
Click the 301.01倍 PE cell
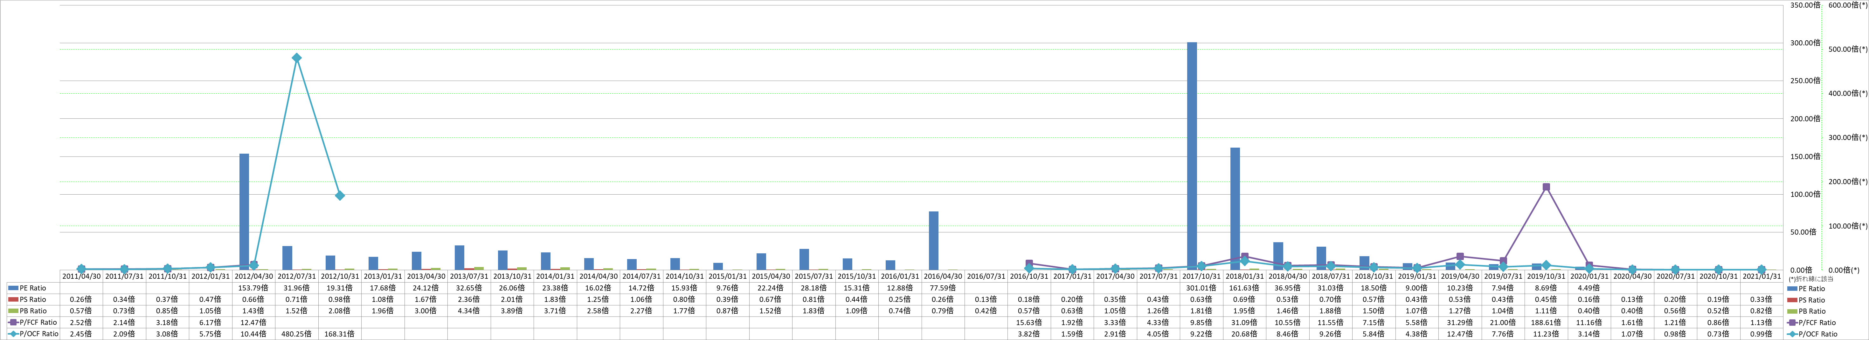1201,288
